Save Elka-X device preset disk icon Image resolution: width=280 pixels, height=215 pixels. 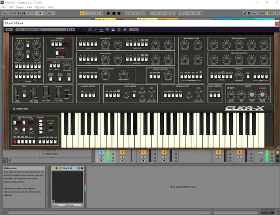[82, 168]
